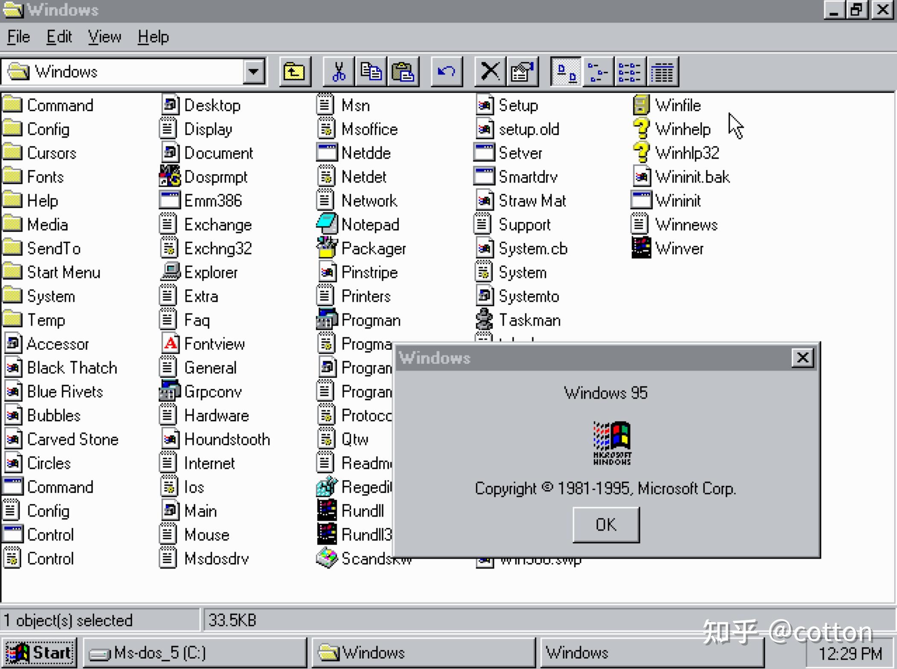Activate the Windows folder taskbar button
This screenshot has height=669, width=897.
[x=423, y=652]
